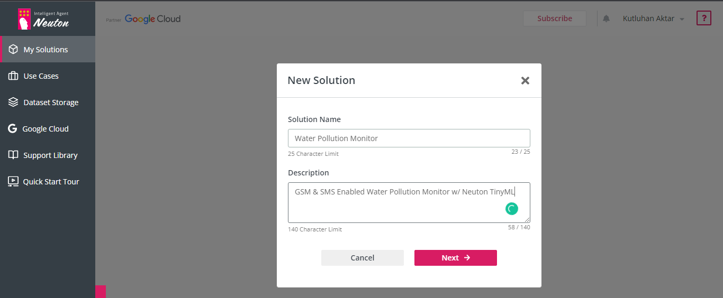Click the Solution Name input field
Image resolution: width=723 pixels, height=298 pixels.
pos(409,138)
